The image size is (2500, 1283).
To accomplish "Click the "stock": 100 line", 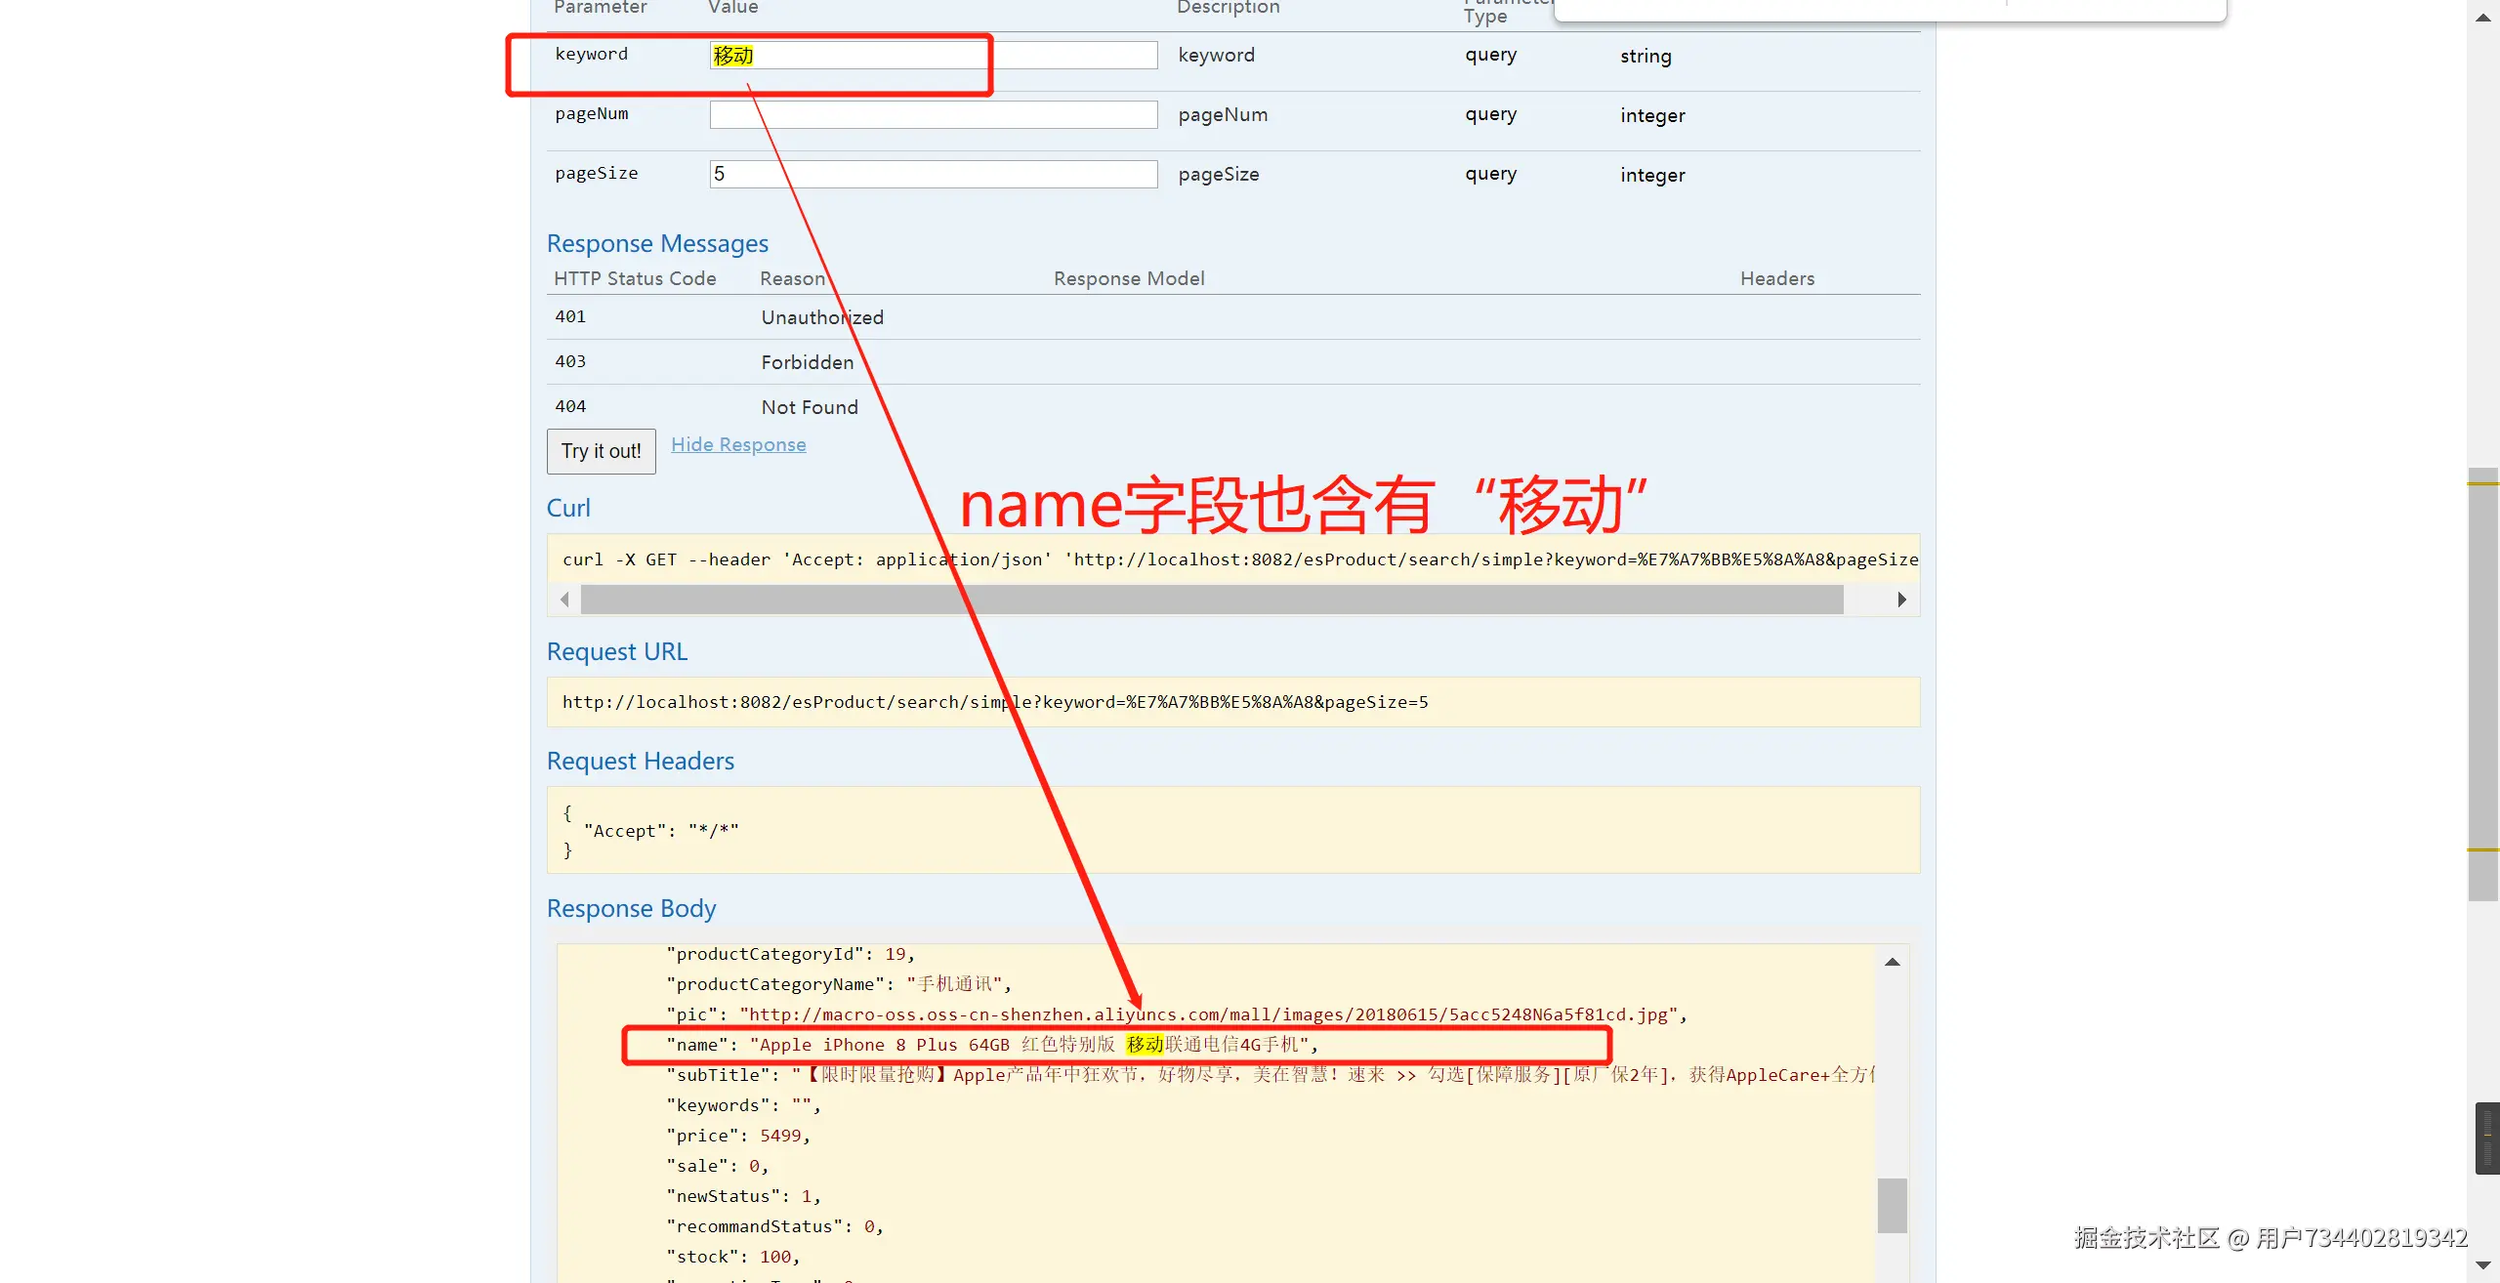I will point(733,1257).
